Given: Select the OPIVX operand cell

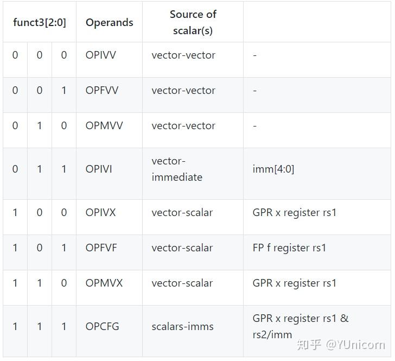Looking at the screenshot, I should 100,213.
